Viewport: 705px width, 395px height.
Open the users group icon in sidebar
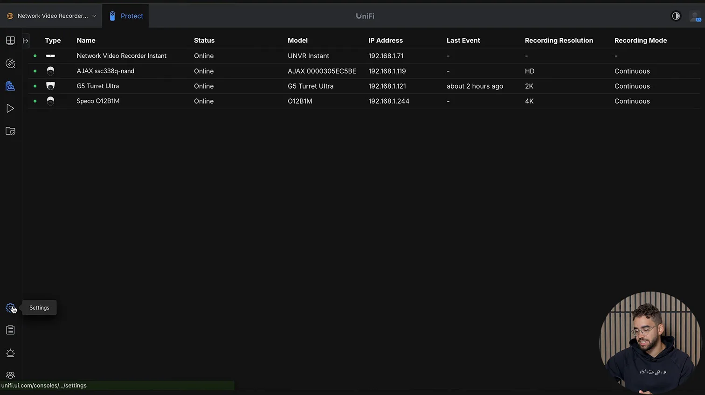(x=10, y=375)
